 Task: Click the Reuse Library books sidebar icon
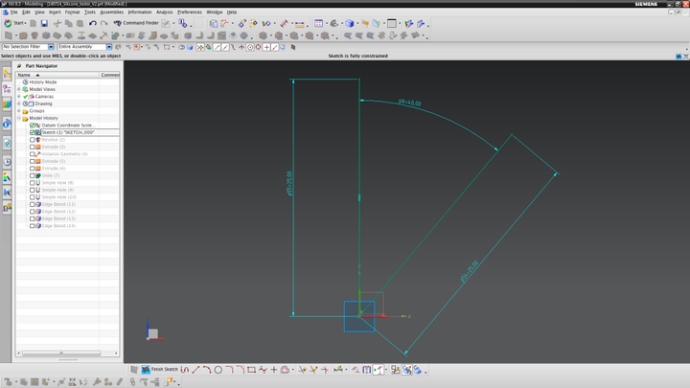click(7, 103)
